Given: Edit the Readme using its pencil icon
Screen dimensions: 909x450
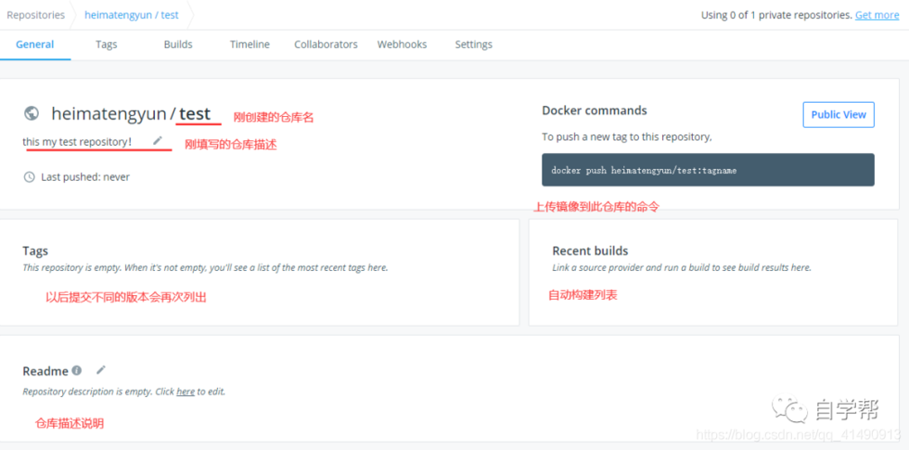Looking at the screenshot, I should (101, 370).
